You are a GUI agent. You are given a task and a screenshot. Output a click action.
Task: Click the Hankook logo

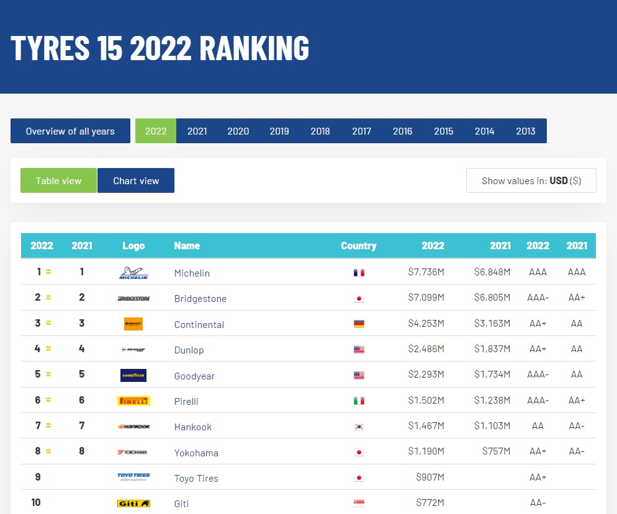click(134, 427)
